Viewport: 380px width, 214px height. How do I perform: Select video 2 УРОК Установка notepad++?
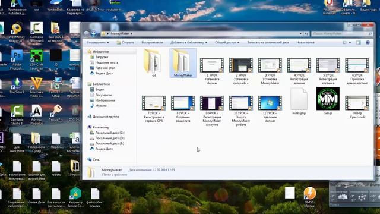click(241, 71)
